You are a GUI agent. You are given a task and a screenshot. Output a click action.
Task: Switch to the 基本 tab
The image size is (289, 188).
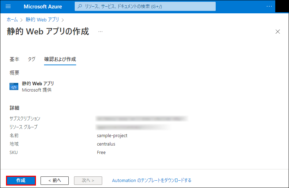pos(14,59)
